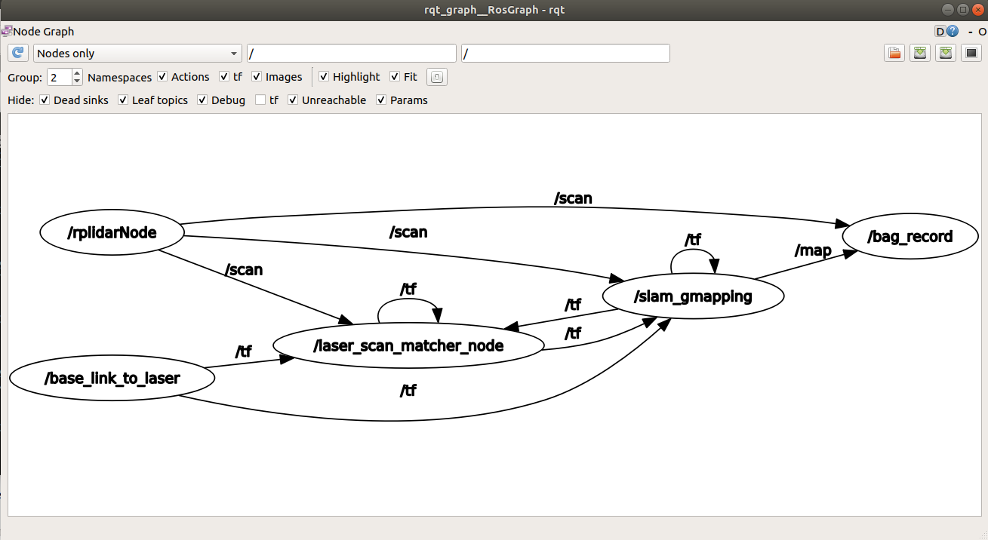Click the fit-in-view icon next to Fit
The height and width of the screenshot is (540, 988).
pos(437,77)
